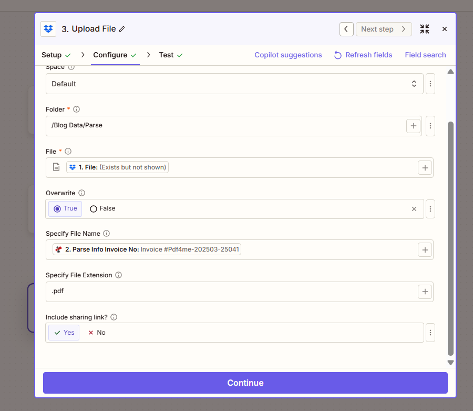
Task: Click the document icon in the File field
Action: 56,167
